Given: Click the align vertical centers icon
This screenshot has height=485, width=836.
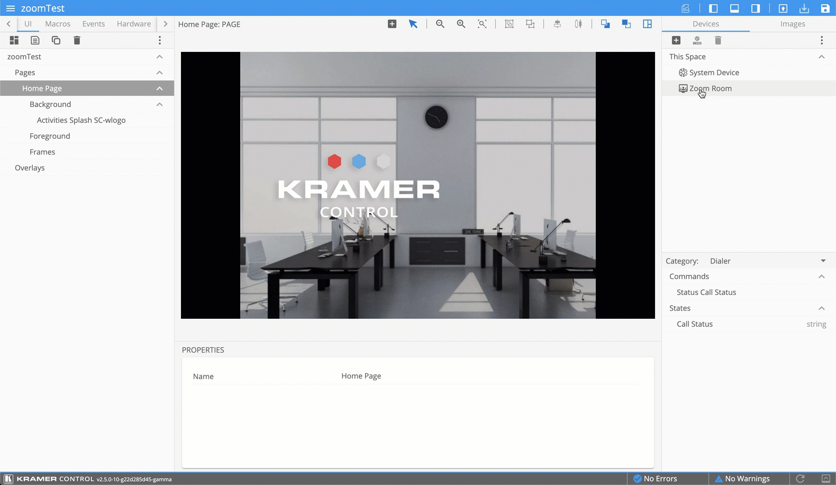Looking at the screenshot, I should click(578, 24).
